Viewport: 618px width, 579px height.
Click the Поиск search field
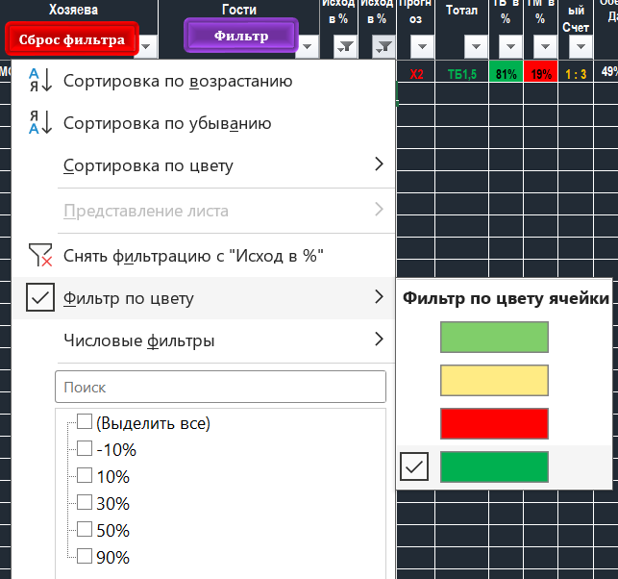220,388
